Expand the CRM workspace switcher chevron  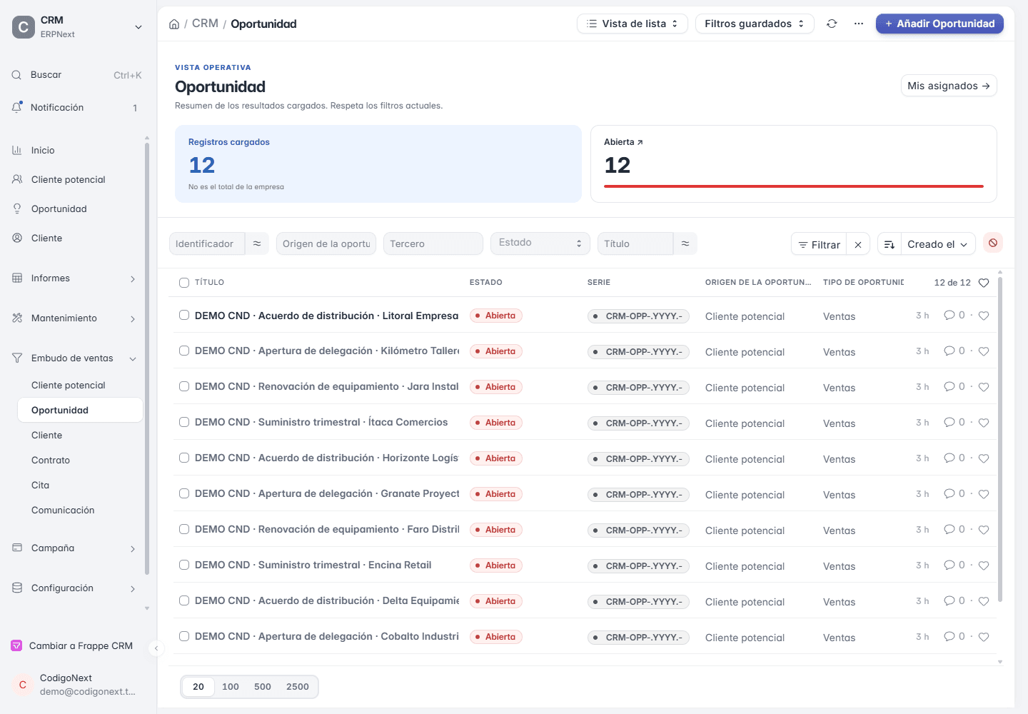coord(138,27)
